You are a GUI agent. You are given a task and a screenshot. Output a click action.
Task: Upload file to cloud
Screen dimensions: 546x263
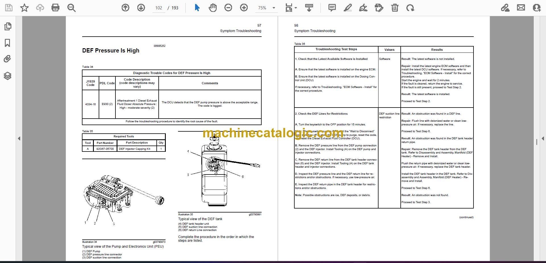point(40,8)
